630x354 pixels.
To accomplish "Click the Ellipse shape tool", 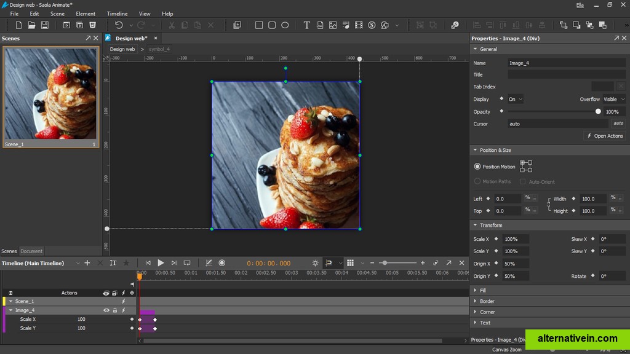I will click(x=285, y=25).
